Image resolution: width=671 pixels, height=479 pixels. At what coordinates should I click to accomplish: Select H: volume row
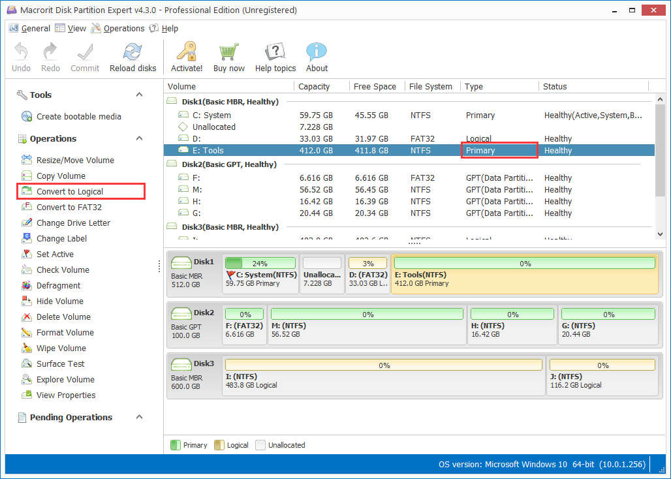coord(409,202)
